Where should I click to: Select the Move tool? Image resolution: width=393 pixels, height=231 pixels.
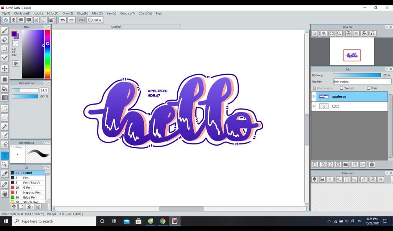point(5,69)
